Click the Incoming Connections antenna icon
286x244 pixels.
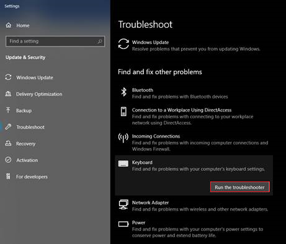[x=123, y=138]
